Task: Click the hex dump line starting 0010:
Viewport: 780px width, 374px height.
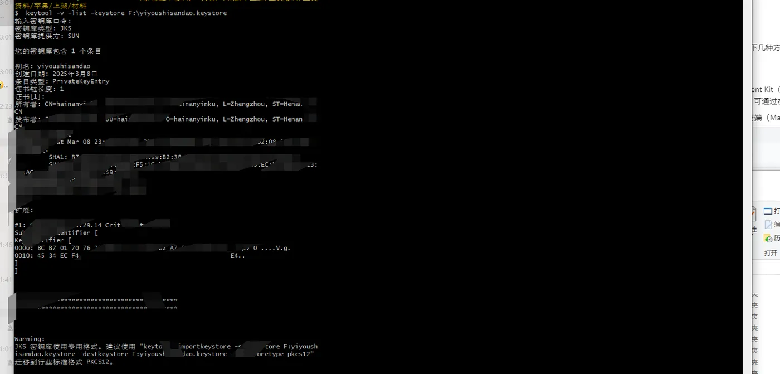Action: tap(130, 256)
